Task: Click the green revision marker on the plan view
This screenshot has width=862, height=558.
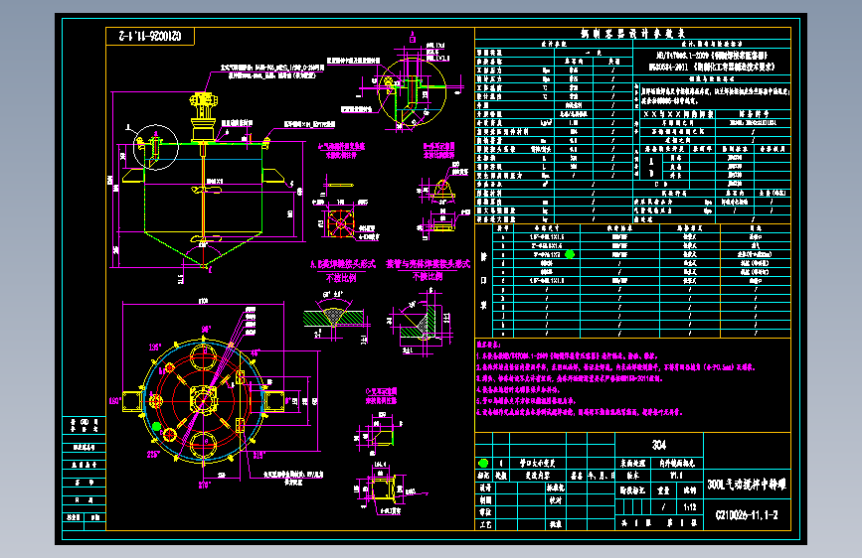Action: (x=156, y=426)
